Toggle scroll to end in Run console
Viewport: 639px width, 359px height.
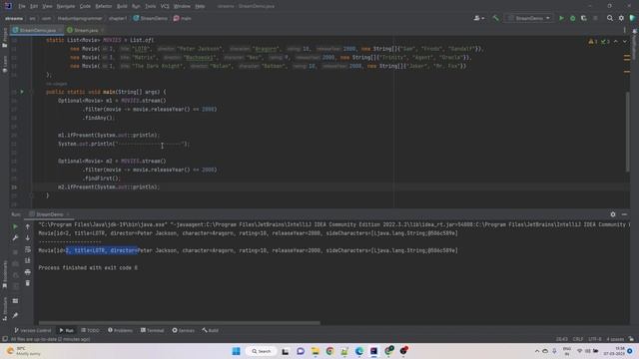click(x=28, y=260)
